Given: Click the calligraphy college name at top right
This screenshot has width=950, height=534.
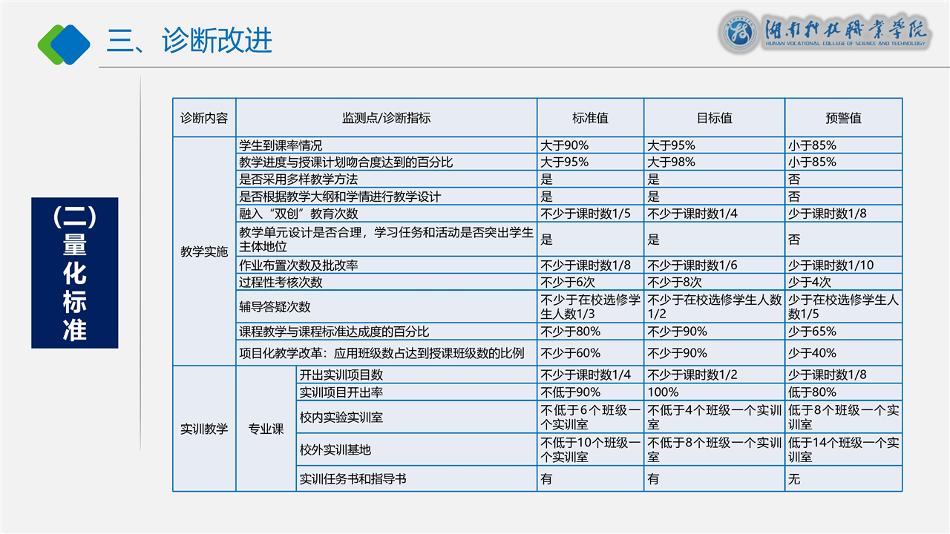Looking at the screenshot, I should [x=846, y=30].
